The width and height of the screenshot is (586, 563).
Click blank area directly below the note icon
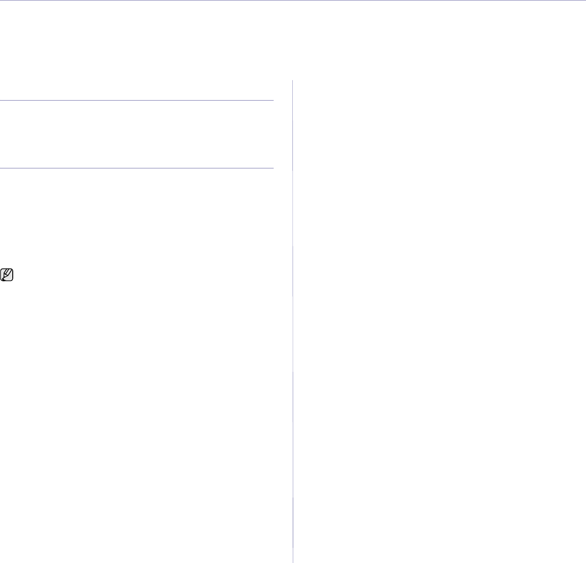pos(7,319)
